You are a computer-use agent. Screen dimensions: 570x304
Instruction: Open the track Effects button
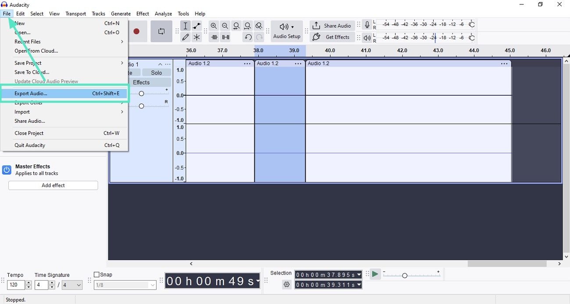click(x=141, y=82)
